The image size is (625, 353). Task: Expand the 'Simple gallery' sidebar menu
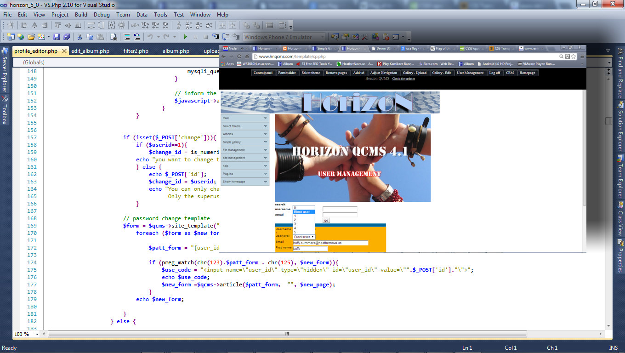click(244, 142)
